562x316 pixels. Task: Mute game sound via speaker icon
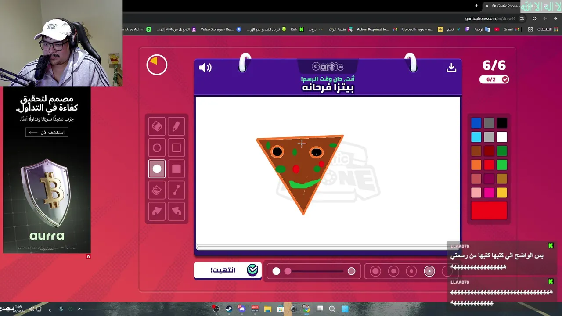[205, 68]
